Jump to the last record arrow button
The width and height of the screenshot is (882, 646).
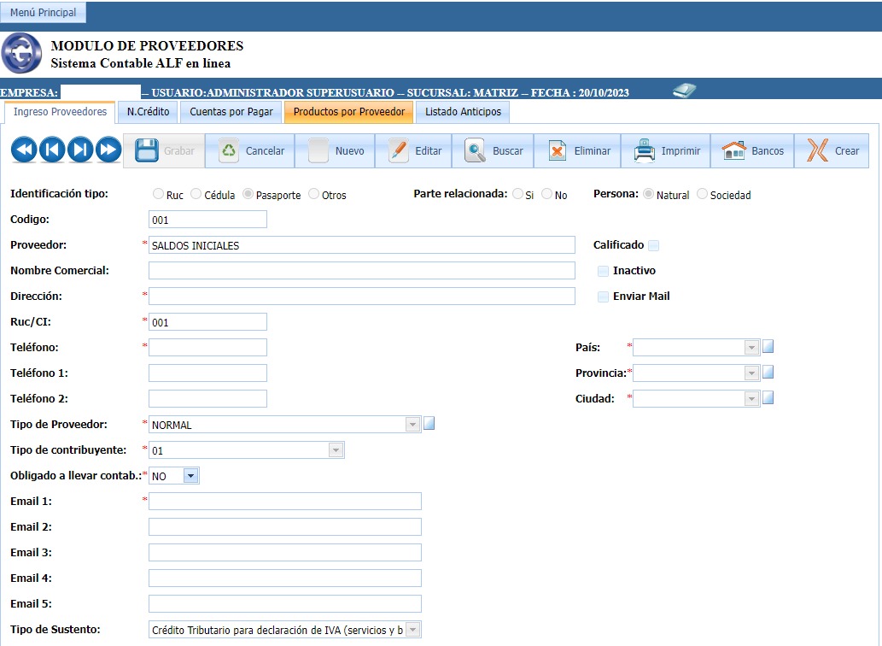(x=108, y=150)
